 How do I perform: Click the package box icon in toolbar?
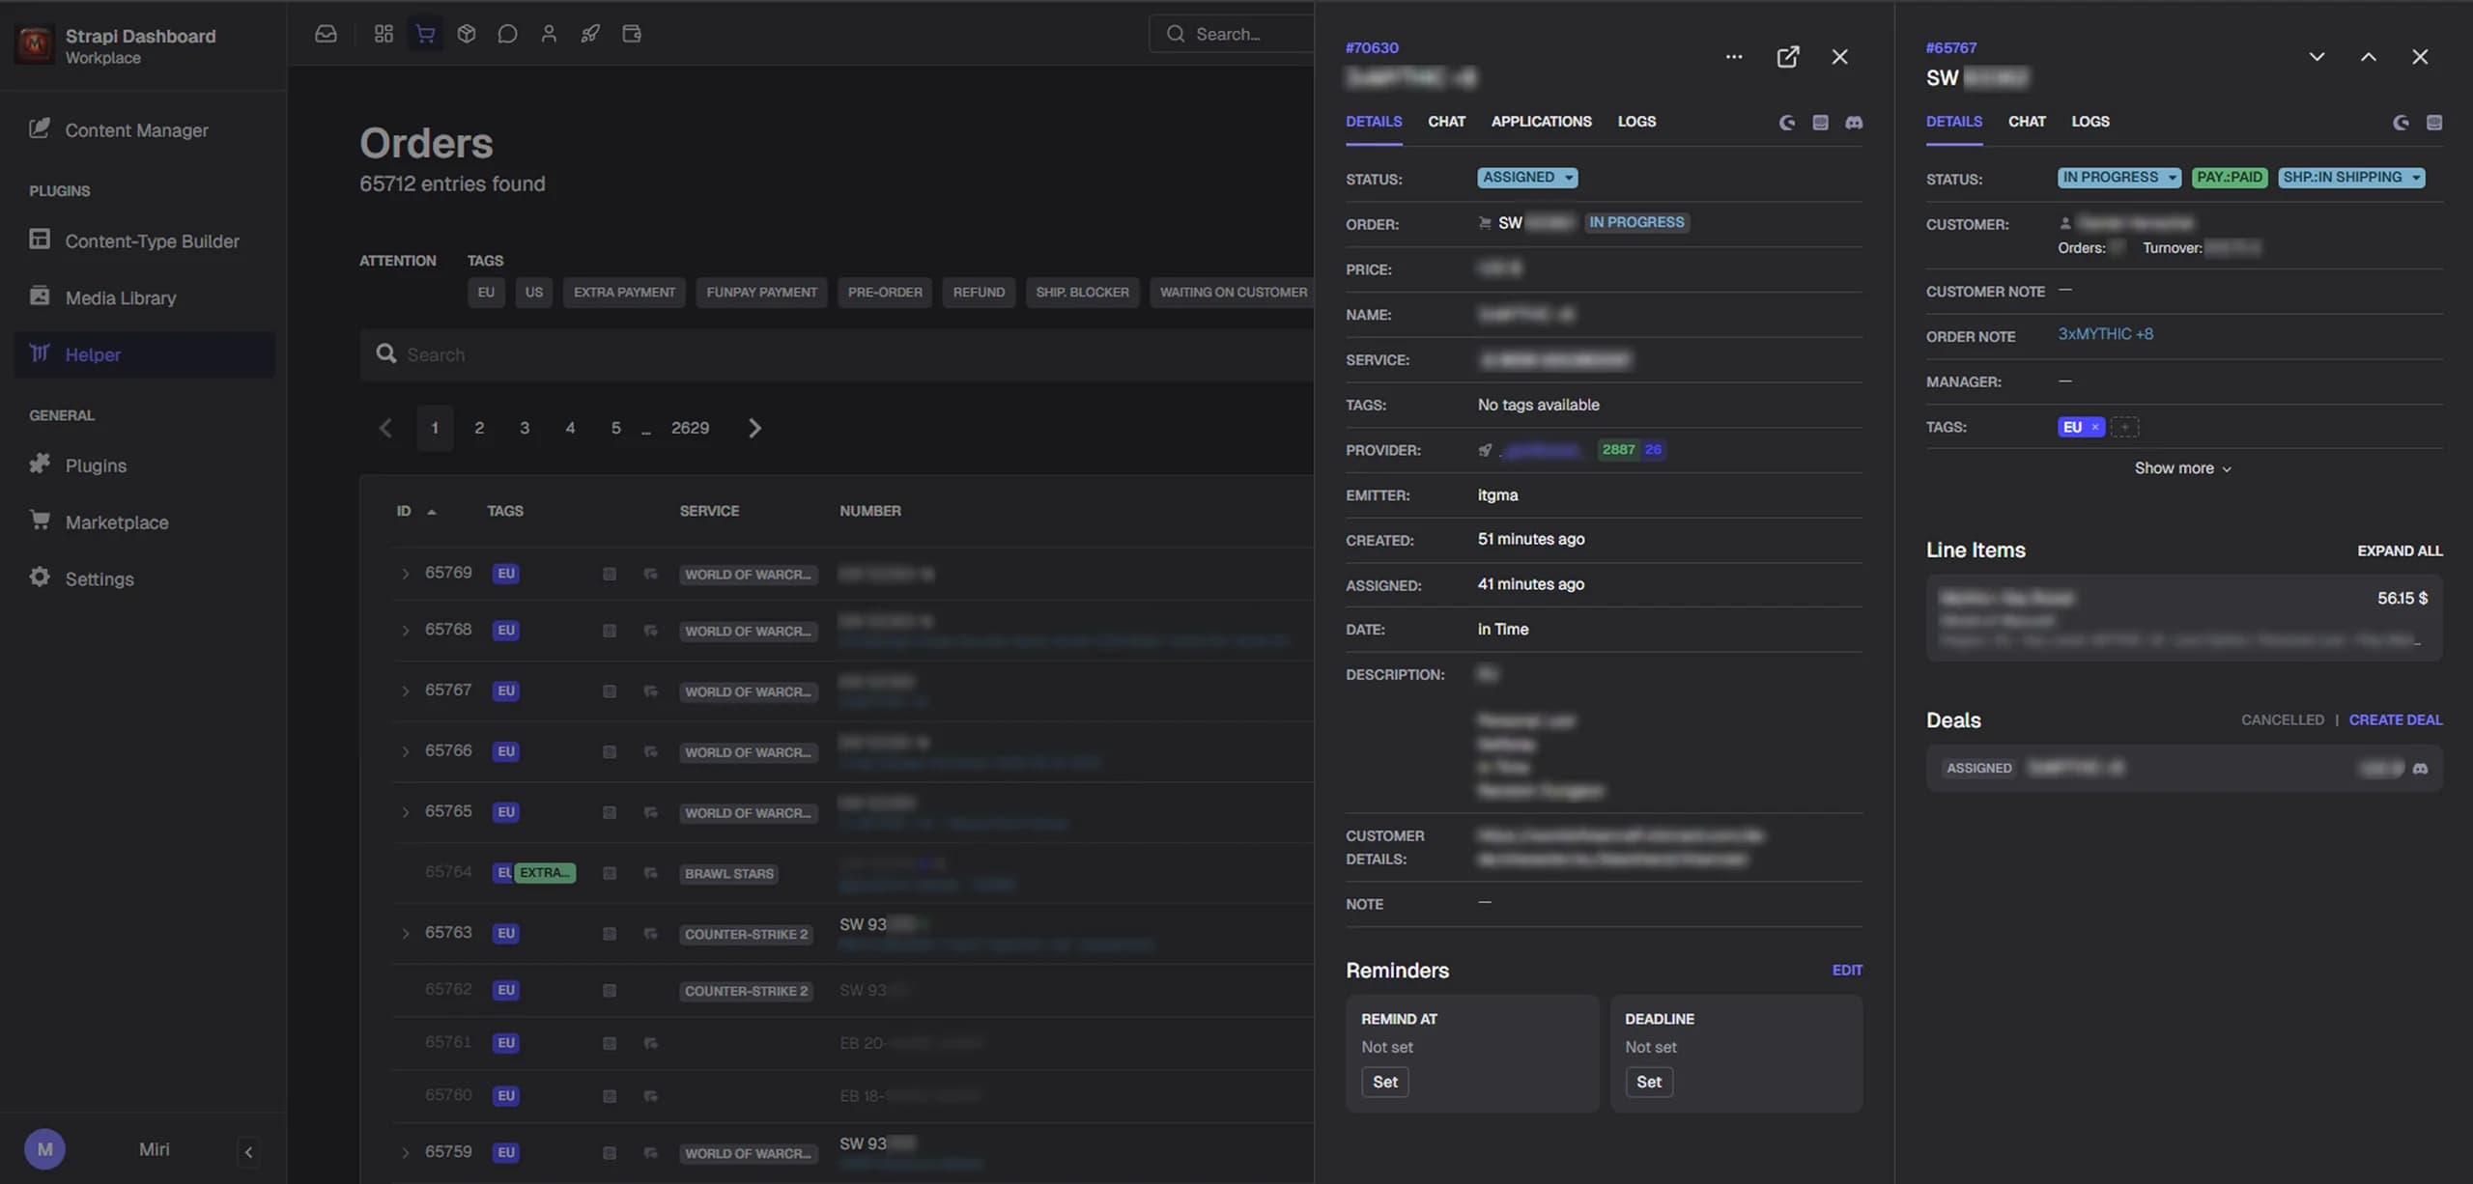(x=467, y=34)
